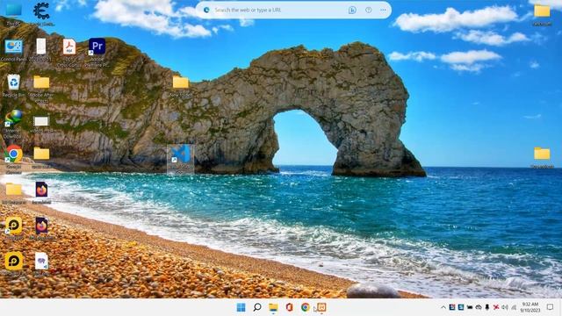Launch the Google Chrome desktop shortcut

(x=14, y=157)
